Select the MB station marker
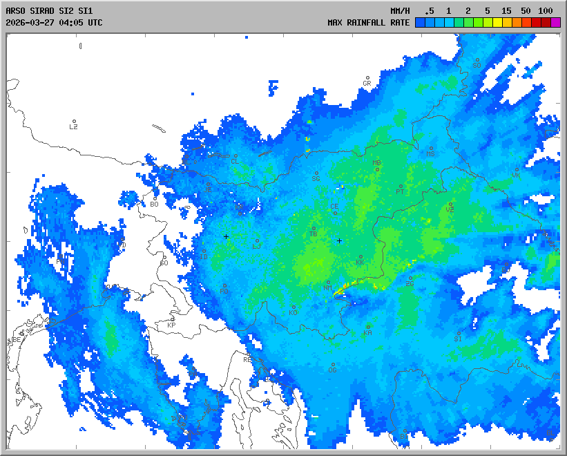This screenshot has width=567, height=456. coord(377,169)
